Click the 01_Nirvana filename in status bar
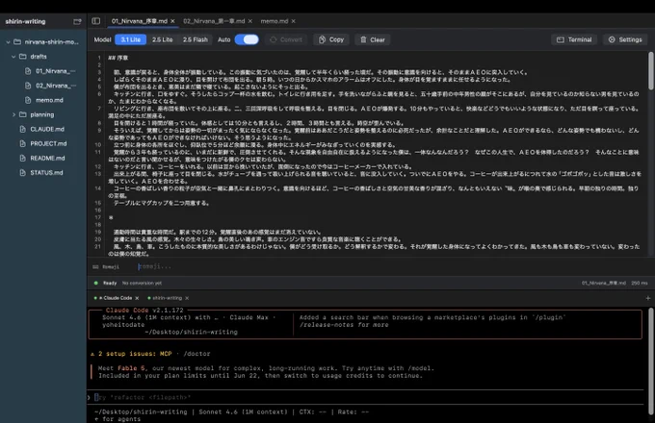The height and width of the screenshot is (423, 655). [604, 283]
